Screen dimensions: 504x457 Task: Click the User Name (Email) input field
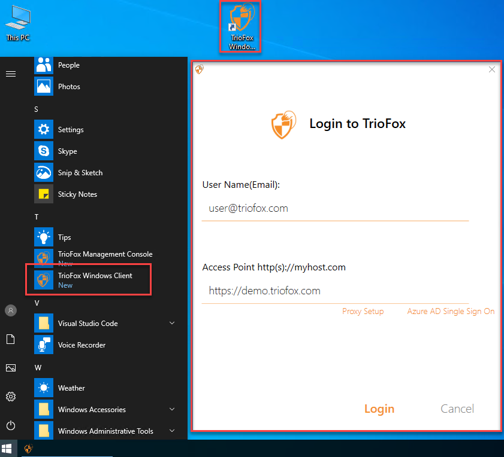(335, 208)
